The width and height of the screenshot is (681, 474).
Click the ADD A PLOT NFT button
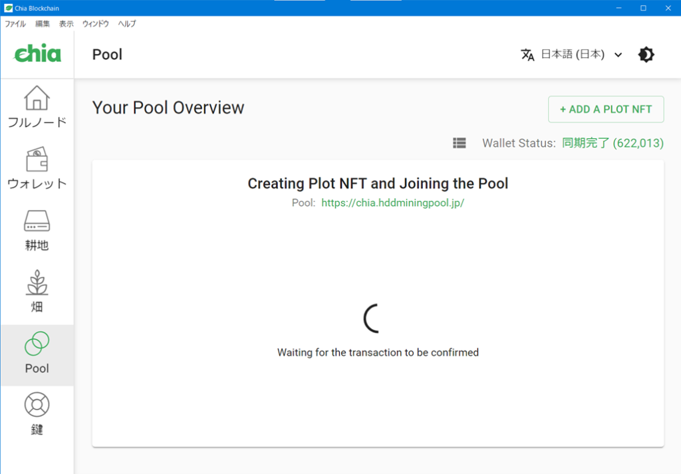(606, 109)
